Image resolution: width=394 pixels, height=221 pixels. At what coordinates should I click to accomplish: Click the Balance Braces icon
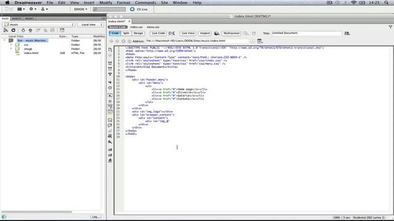point(110,88)
